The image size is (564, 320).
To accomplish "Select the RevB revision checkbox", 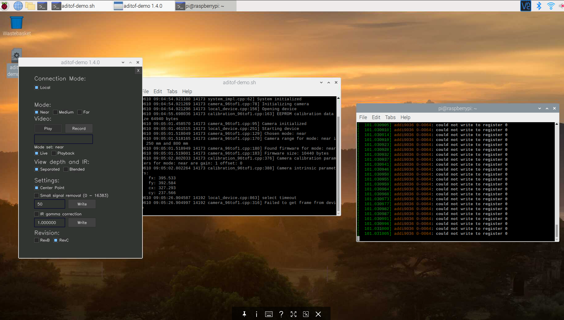I will [36, 240].
